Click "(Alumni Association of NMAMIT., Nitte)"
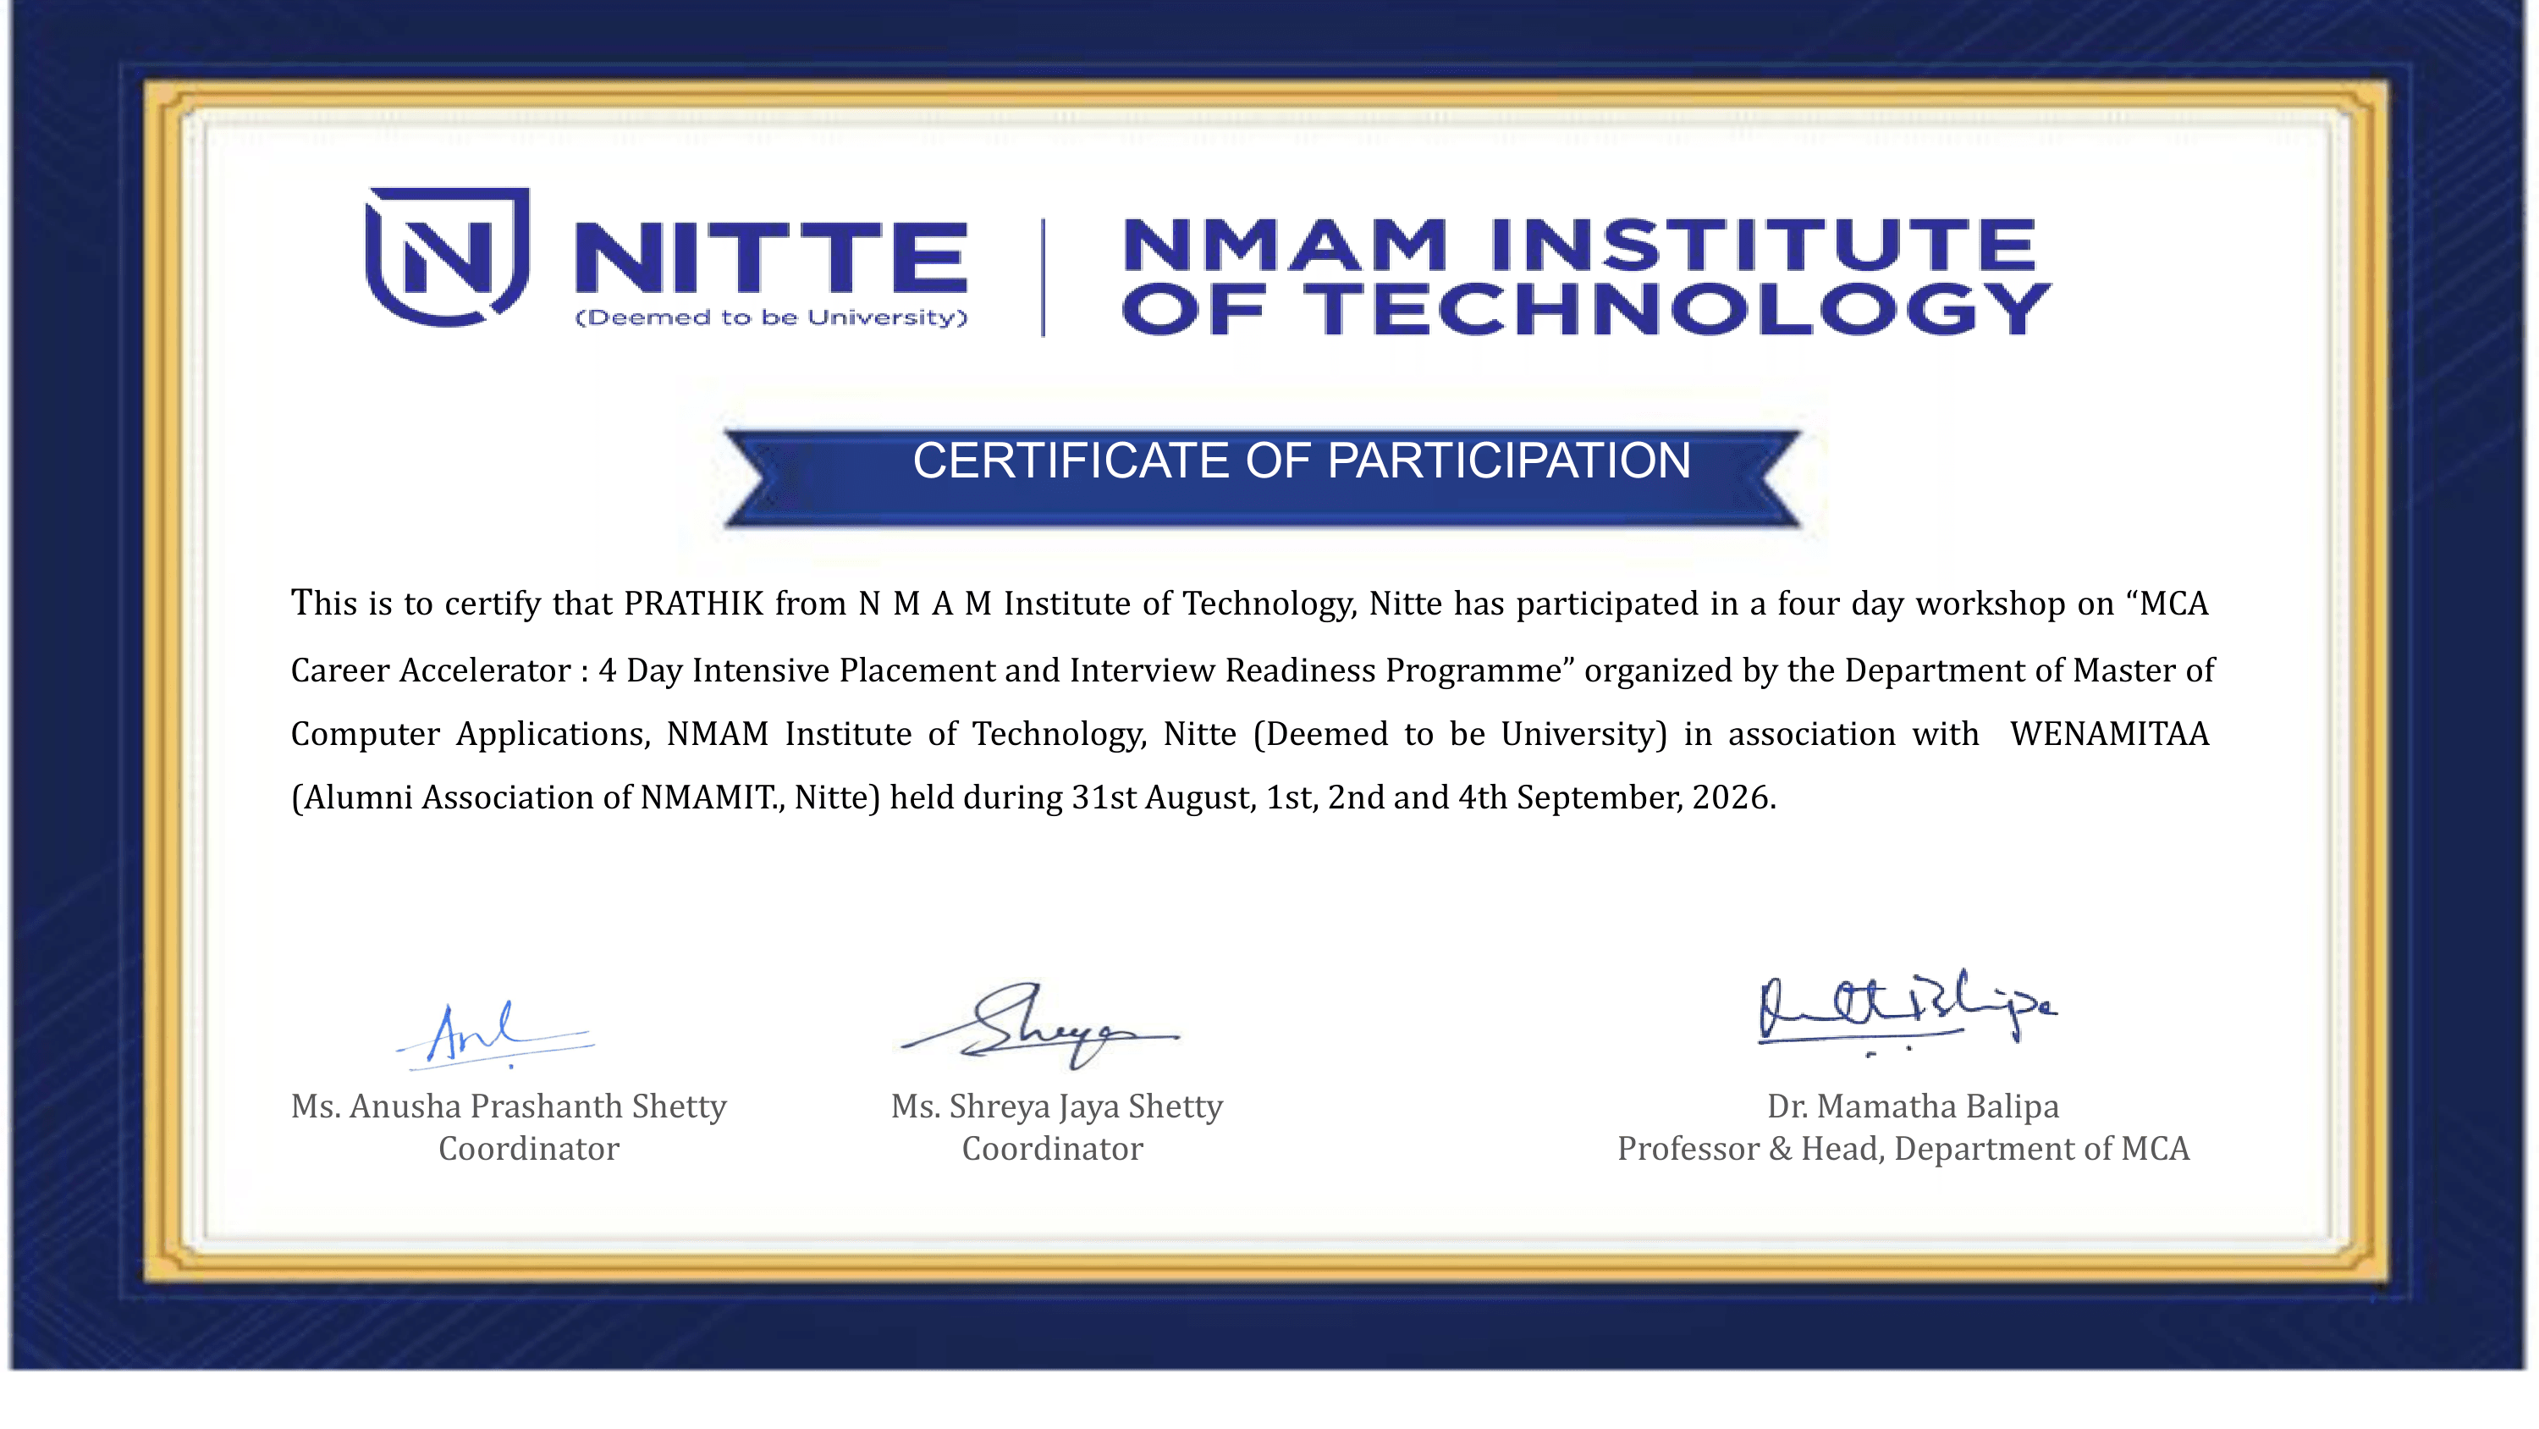2539x1429 pixels. pyautogui.click(x=586, y=797)
